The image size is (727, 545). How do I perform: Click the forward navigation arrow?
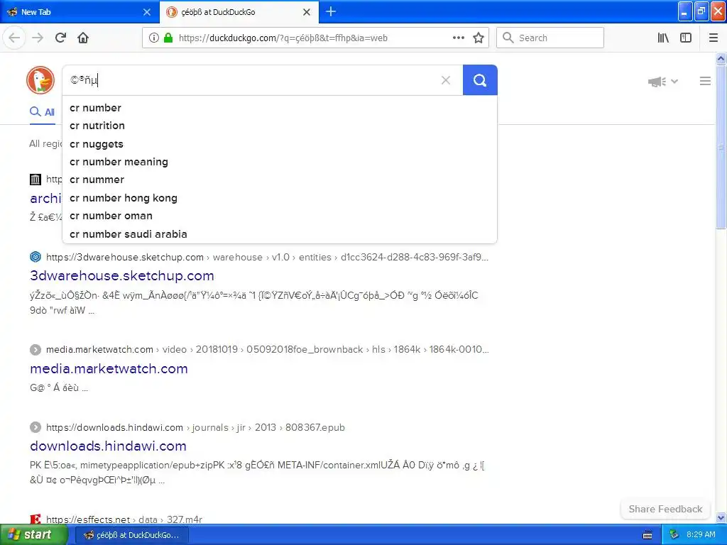38,38
